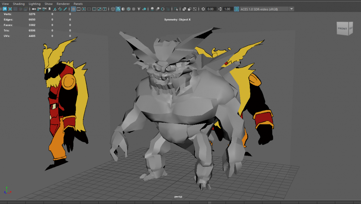Open the Lighting menu
The width and height of the screenshot is (361, 204).
(x=35, y=4)
